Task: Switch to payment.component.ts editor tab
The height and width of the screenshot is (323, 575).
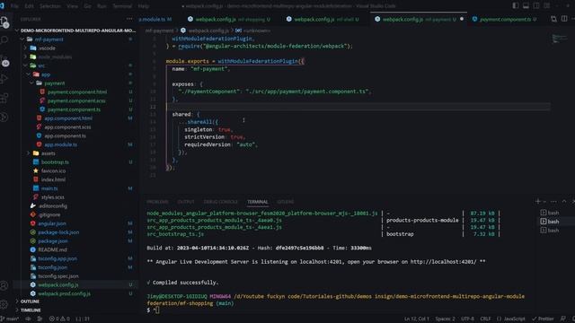Action: pyautogui.click(x=505, y=19)
